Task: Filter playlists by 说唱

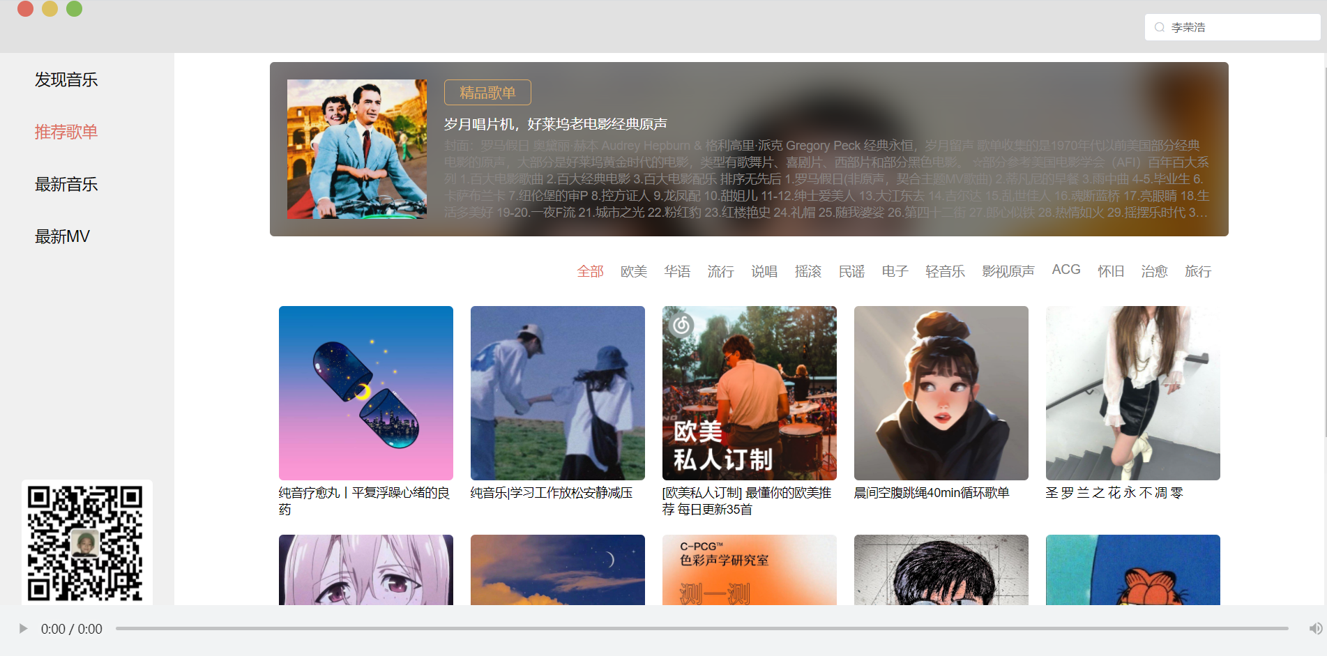Action: [x=764, y=271]
